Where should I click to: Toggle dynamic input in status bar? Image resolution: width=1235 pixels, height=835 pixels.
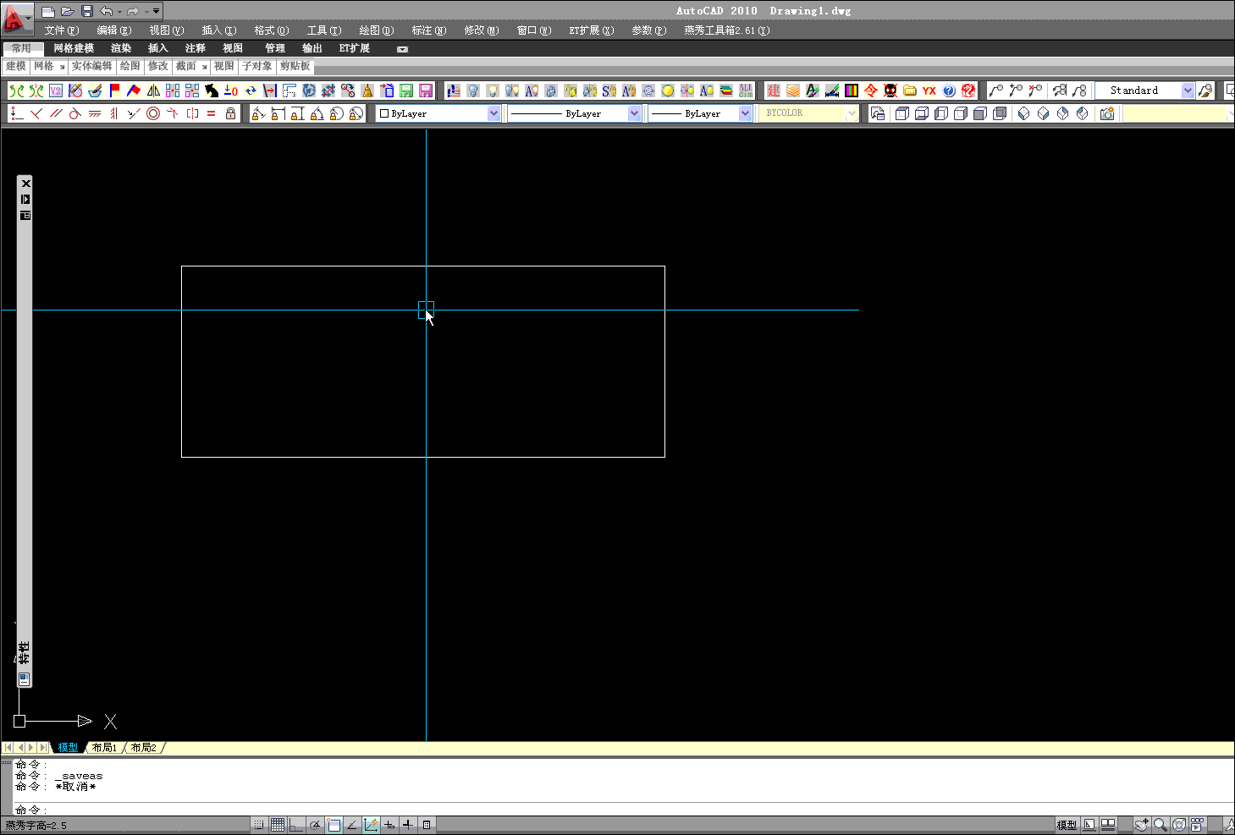389,825
